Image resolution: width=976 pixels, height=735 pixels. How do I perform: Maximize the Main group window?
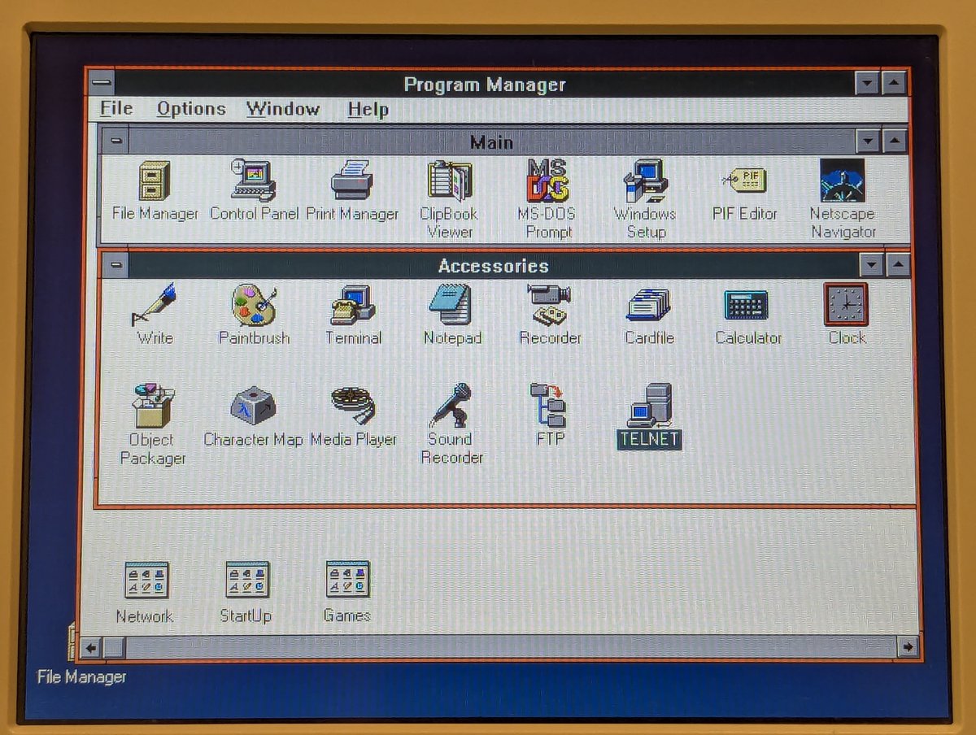[894, 141]
